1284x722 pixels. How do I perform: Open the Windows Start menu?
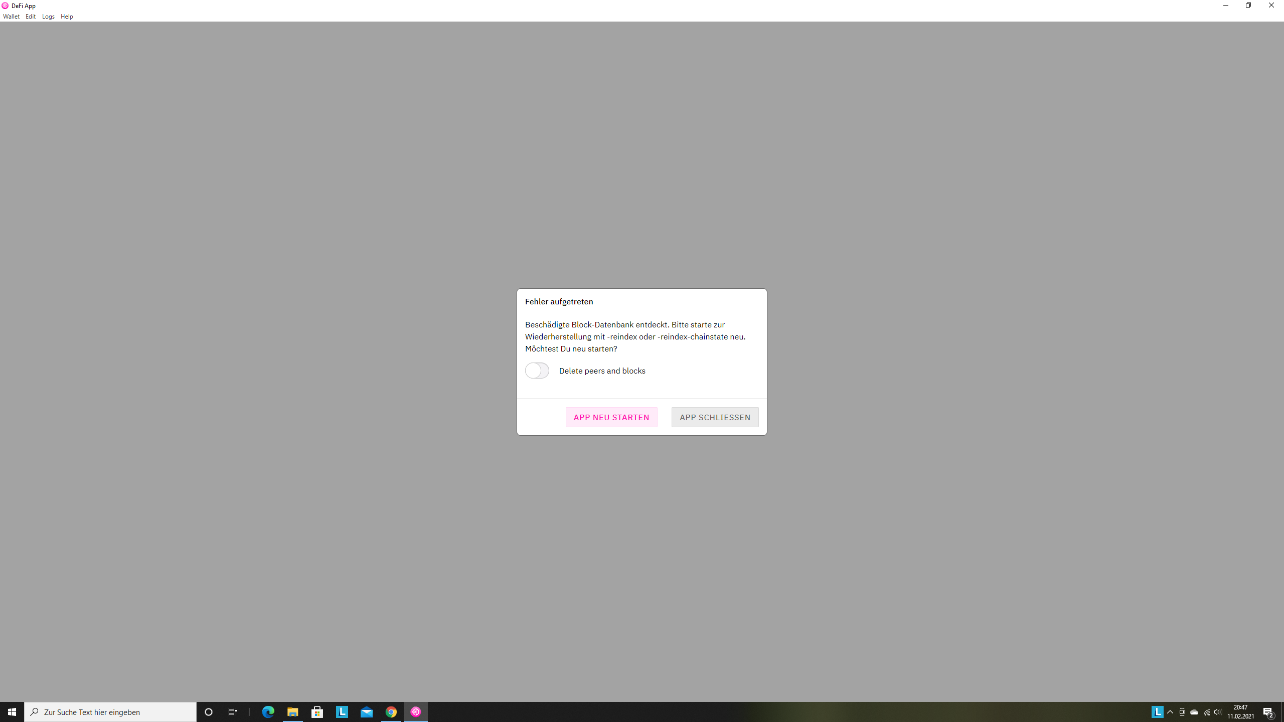click(x=12, y=712)
